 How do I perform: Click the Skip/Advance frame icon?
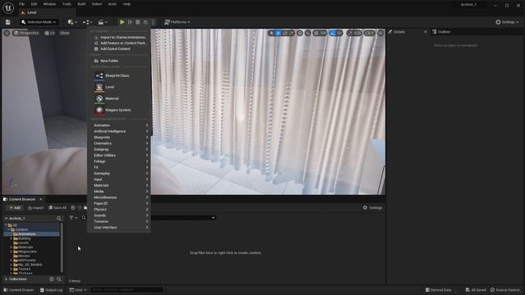pos(130,22)
